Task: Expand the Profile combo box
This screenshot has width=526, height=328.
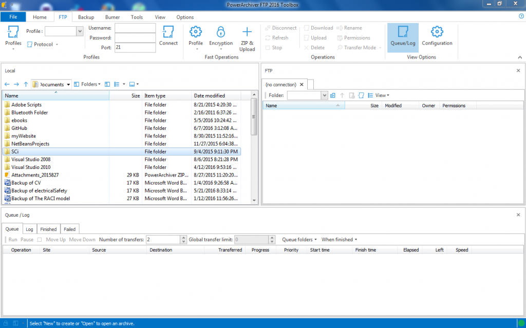Action: click(80, 31)
